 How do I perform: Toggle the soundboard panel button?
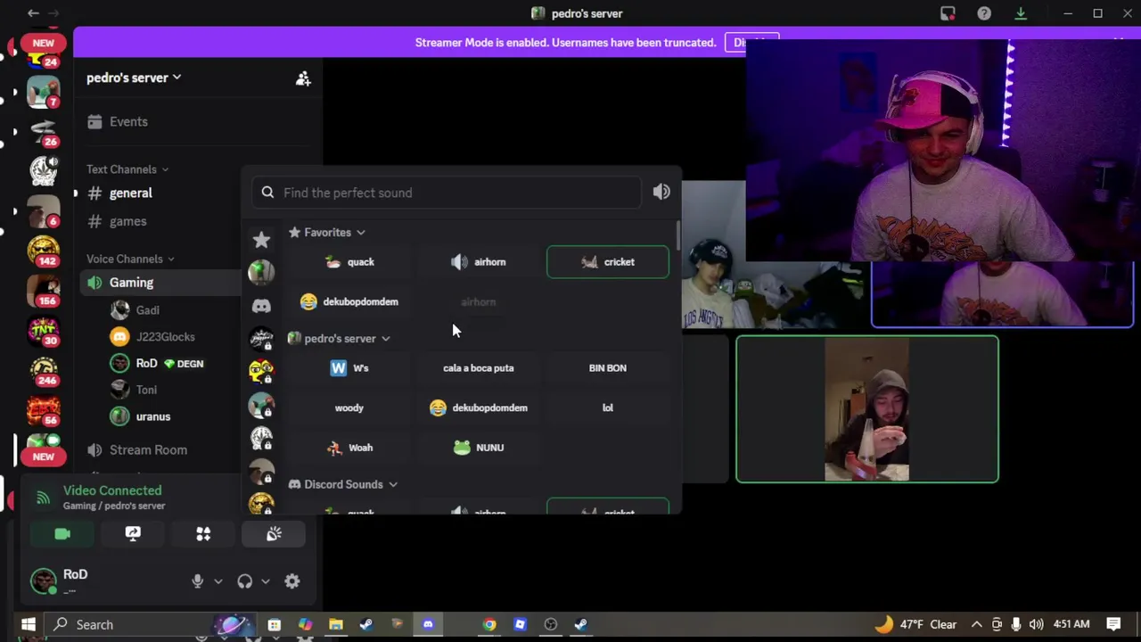tap(274, 534)
